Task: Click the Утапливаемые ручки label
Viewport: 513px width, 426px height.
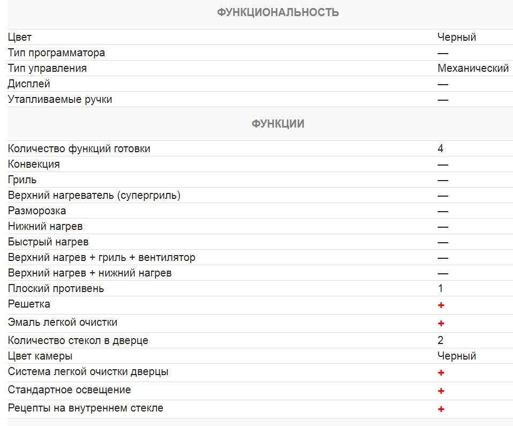Action: [x=60, y=99]
